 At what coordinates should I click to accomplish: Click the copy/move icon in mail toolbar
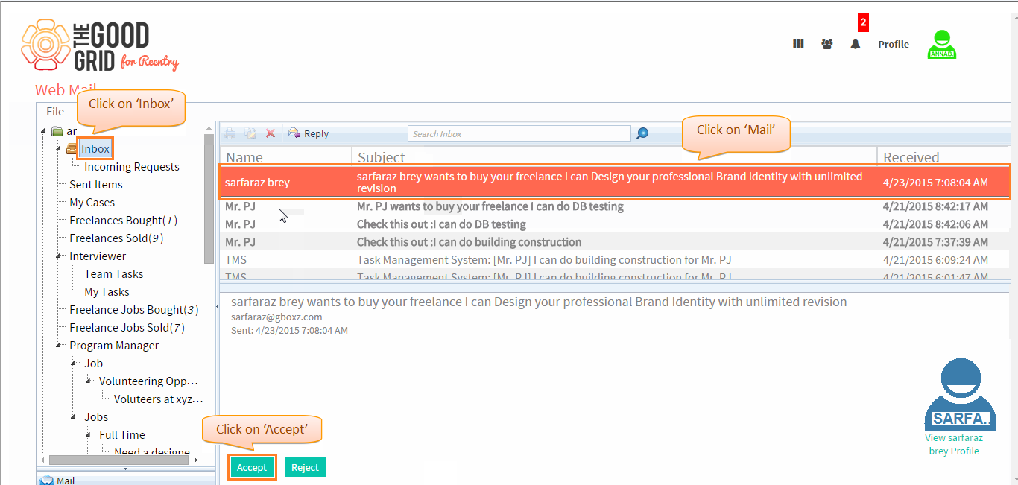coord(250,133)
